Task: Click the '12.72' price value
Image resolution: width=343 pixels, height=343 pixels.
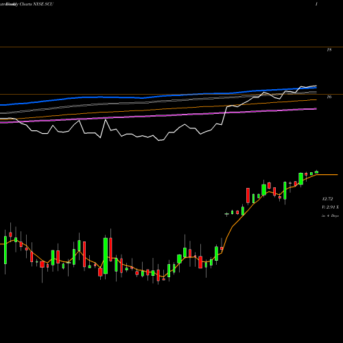Action: click(x=327, y=199)
